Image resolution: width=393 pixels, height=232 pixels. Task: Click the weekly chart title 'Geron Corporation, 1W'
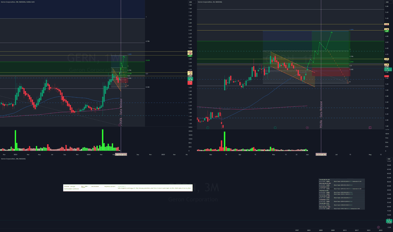pyautogui.click(x=18, y=2)
